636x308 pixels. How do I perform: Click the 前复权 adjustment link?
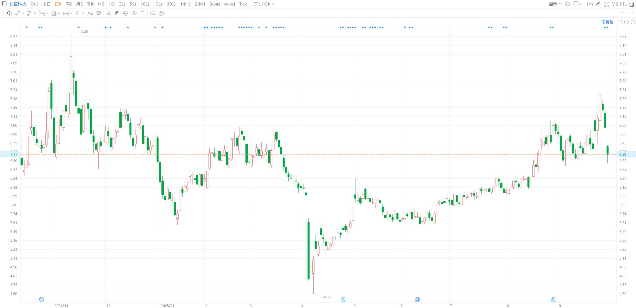pyautogui.click(x=607, y=22)
